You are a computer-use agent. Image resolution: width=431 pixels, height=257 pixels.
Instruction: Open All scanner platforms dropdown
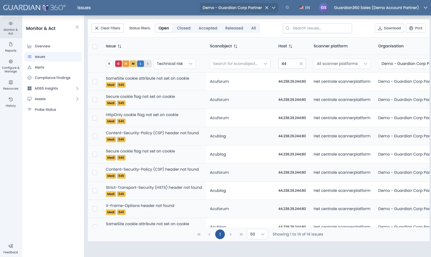click(x=342, y=64)
